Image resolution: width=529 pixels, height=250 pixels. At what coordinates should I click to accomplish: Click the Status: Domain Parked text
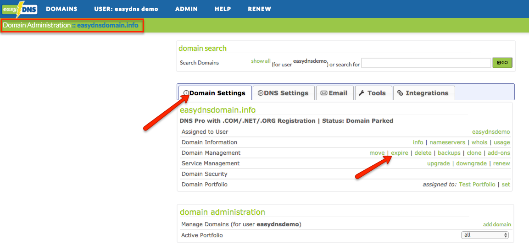tap(357, 121)
